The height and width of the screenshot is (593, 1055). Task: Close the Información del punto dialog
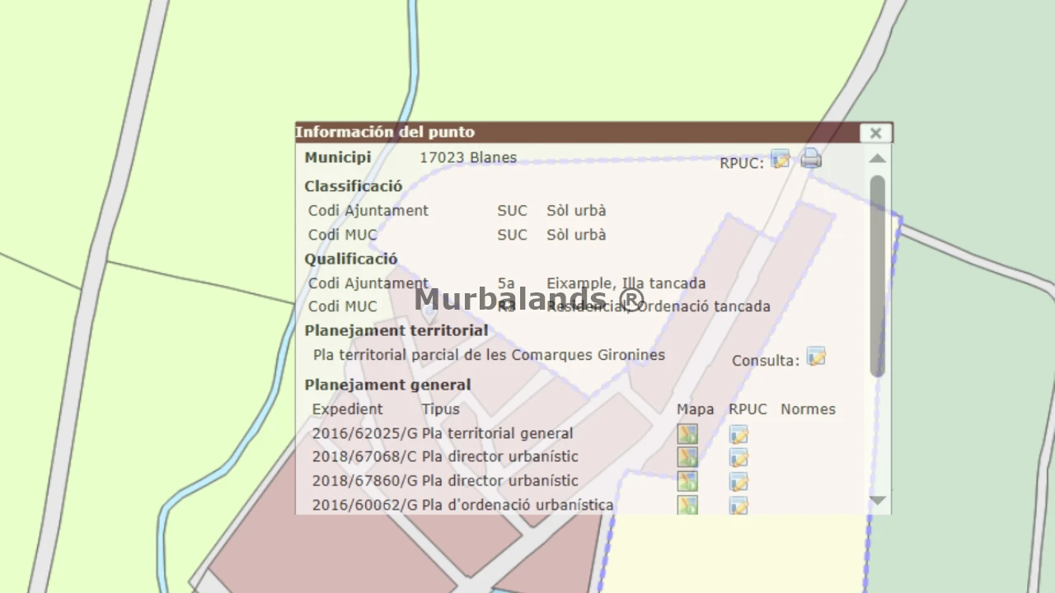[x=875, y=133]
